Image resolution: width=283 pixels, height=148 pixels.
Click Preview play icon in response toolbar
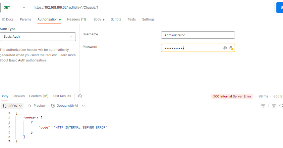(30, 106)
